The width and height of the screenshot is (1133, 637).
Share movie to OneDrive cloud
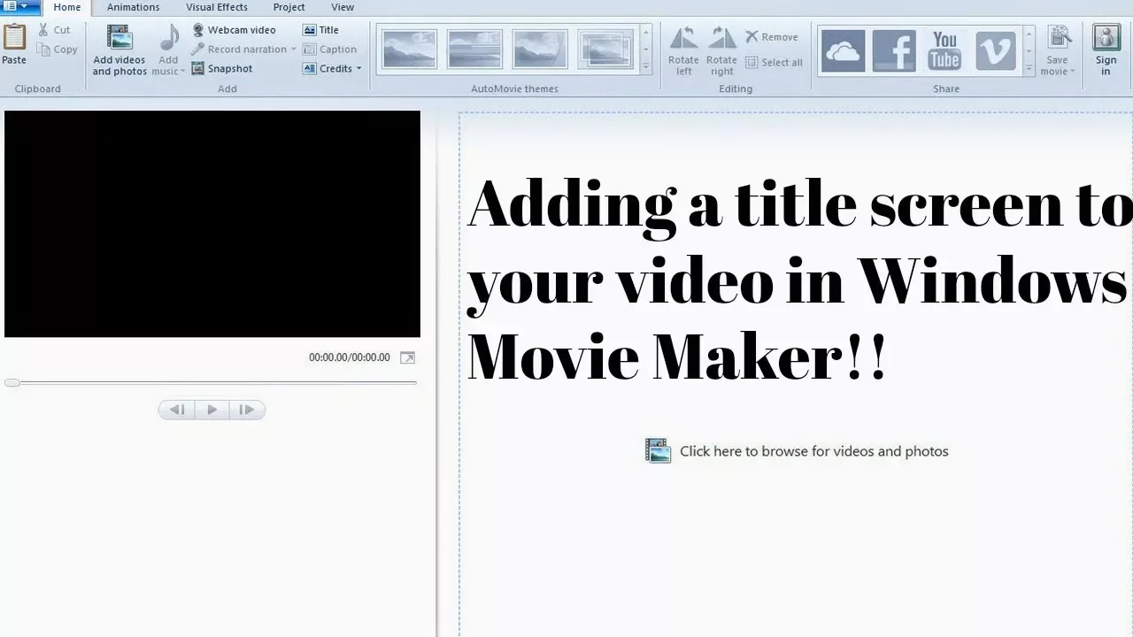pyautogui.click(x=843, y=50)
